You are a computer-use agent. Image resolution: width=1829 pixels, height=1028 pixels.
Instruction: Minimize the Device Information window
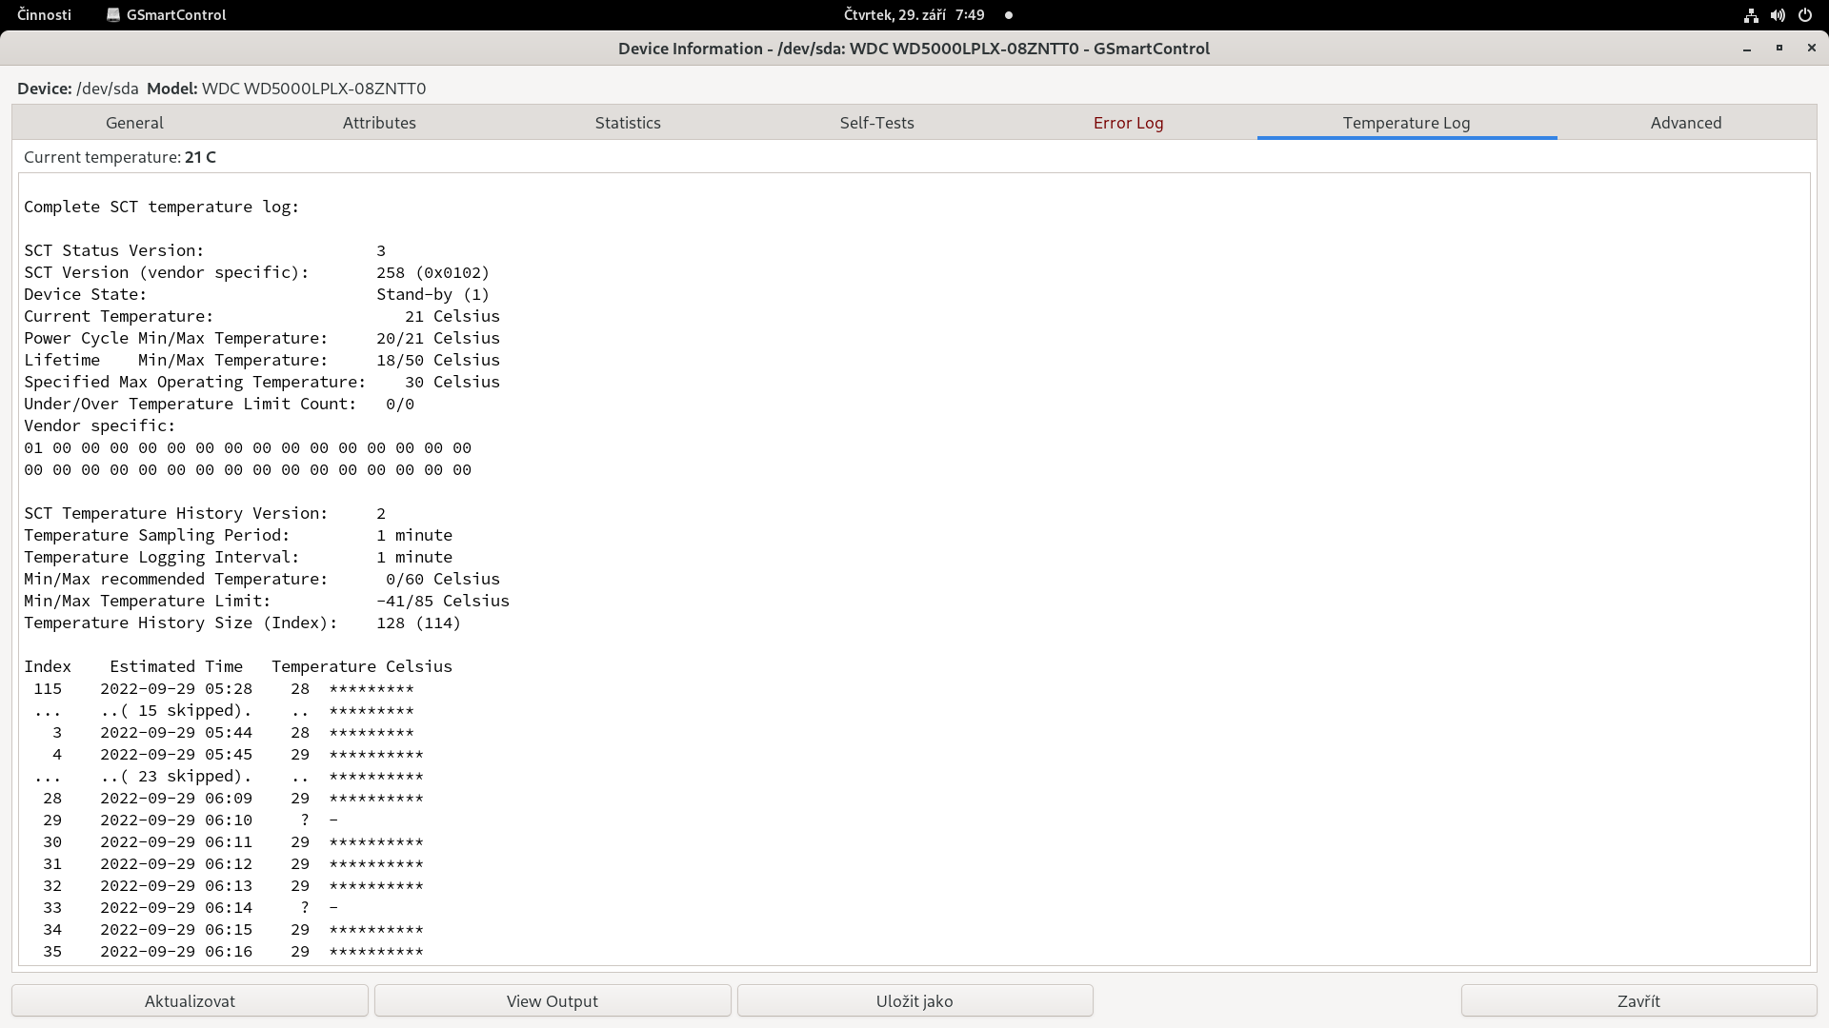pyautogui.click(x=1747, y=49)
